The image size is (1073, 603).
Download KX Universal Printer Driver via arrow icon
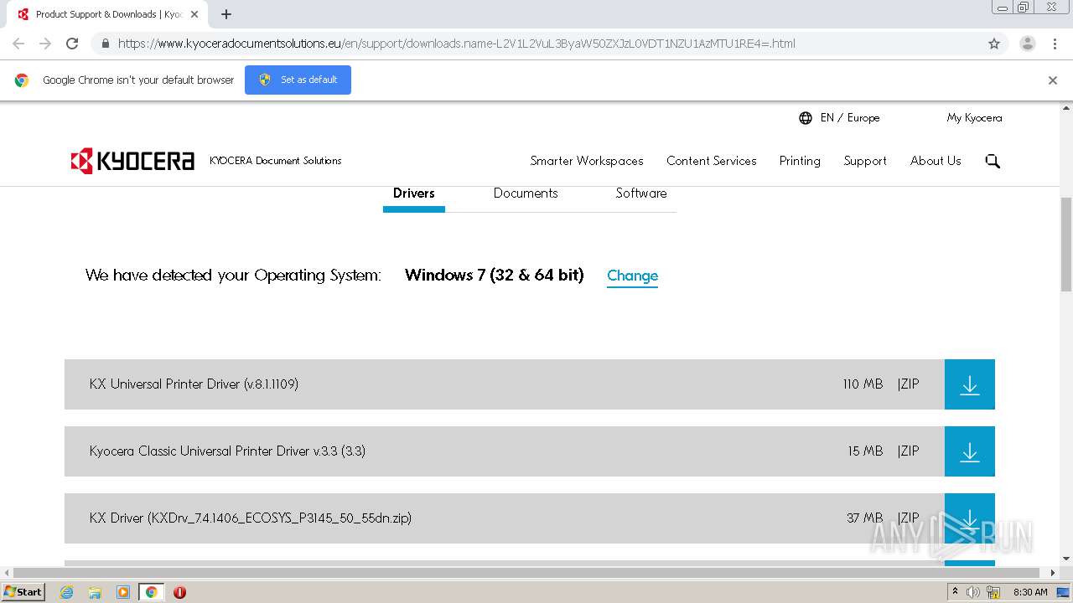click(969, 384)
